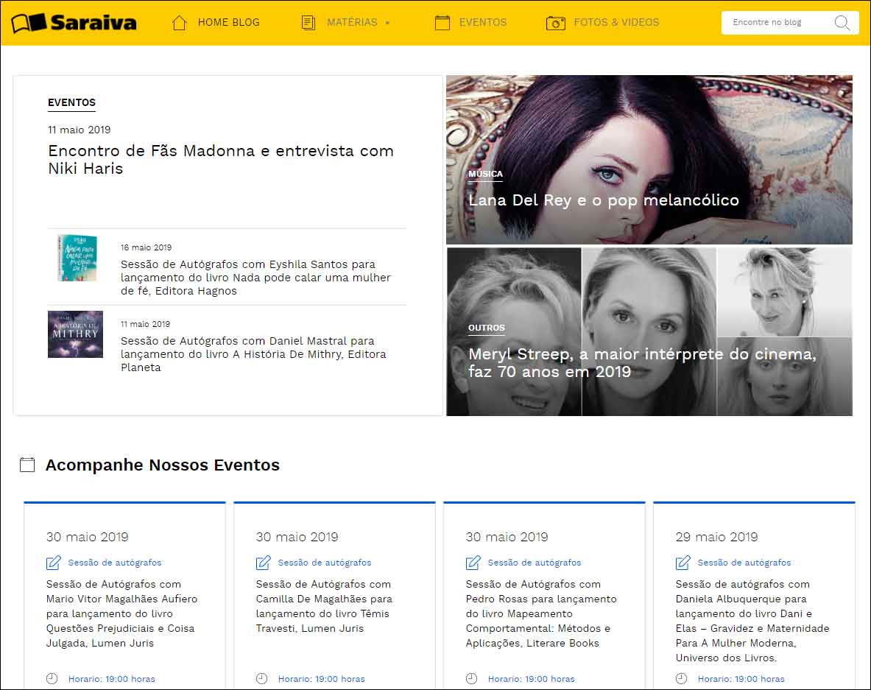Click the clock icon in Daniela Albuquerque card

tap(682, 678)
